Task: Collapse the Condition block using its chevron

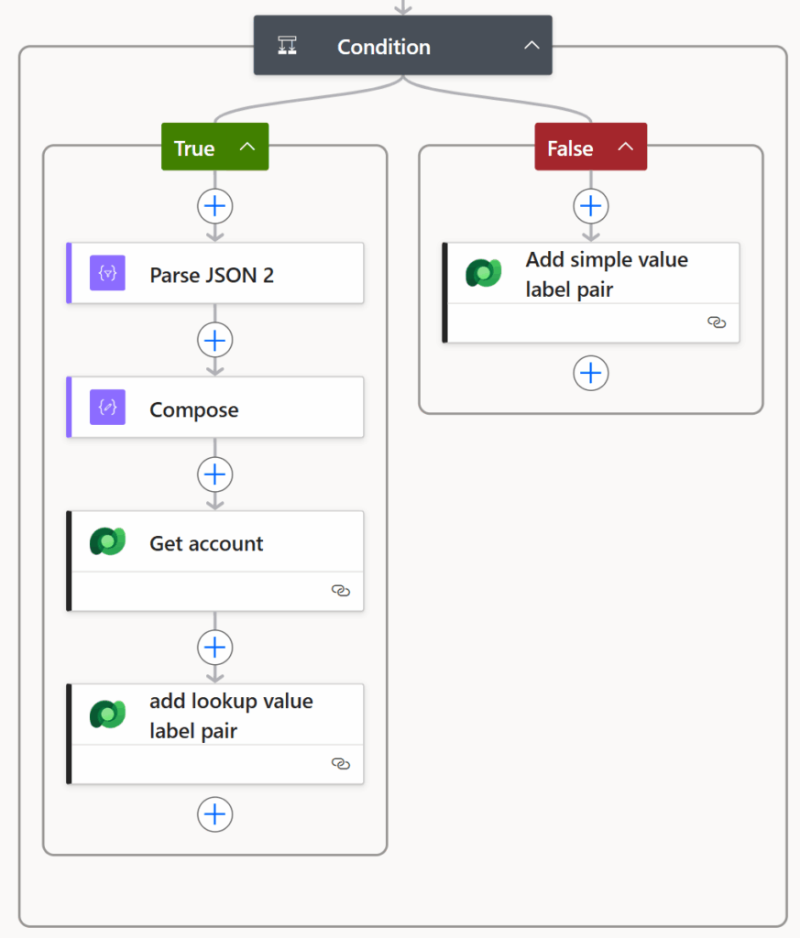Action: (532, 46)
